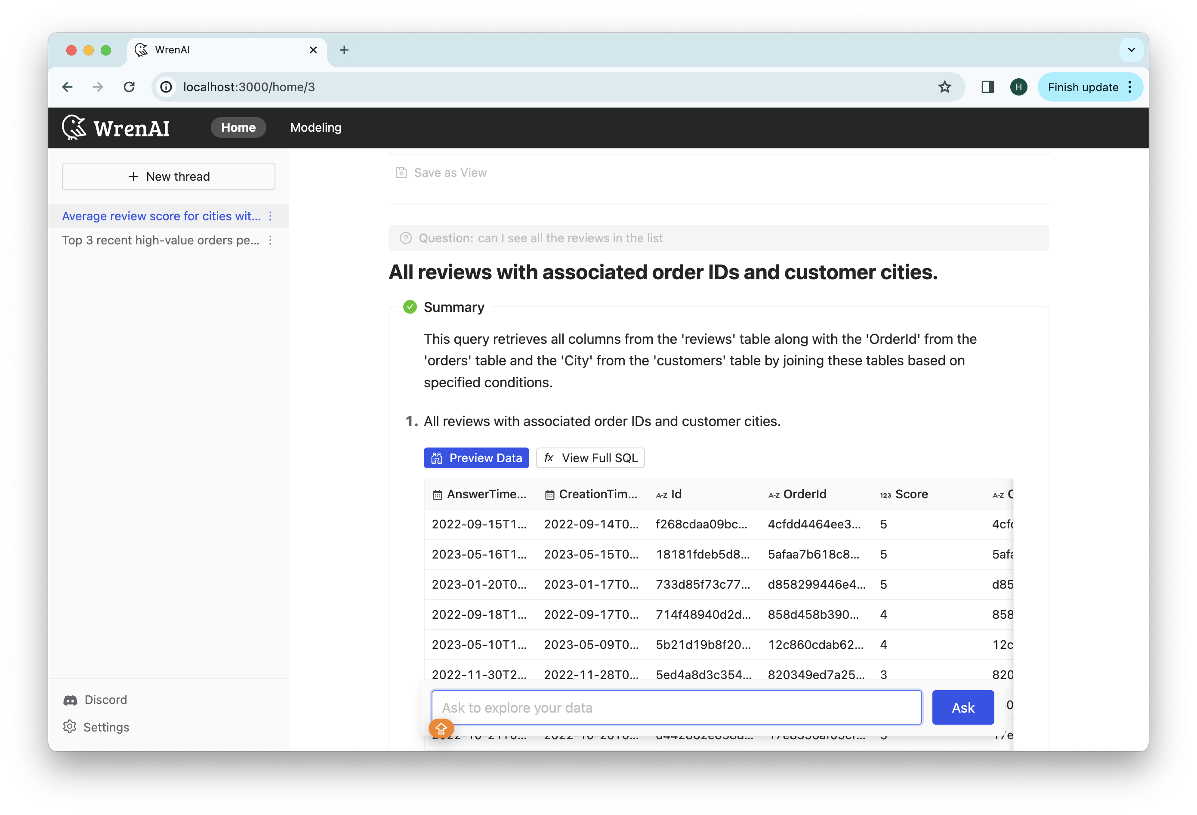Reload the page
This screenshot has height=815, width=1197.
(129, 87)
